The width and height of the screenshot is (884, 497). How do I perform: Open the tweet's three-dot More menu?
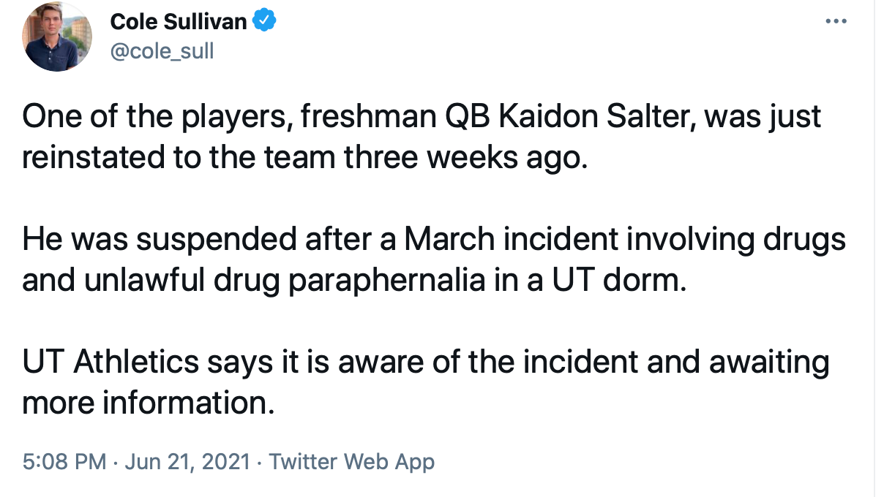(x=835, y=20)
